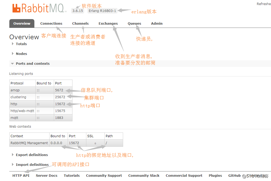Go to the Exchanges tab
Screen dimensions: 271x181
(x=108, y=24)
